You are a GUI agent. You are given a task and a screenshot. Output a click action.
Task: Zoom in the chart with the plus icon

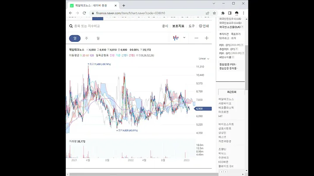[x=207, y=38]
